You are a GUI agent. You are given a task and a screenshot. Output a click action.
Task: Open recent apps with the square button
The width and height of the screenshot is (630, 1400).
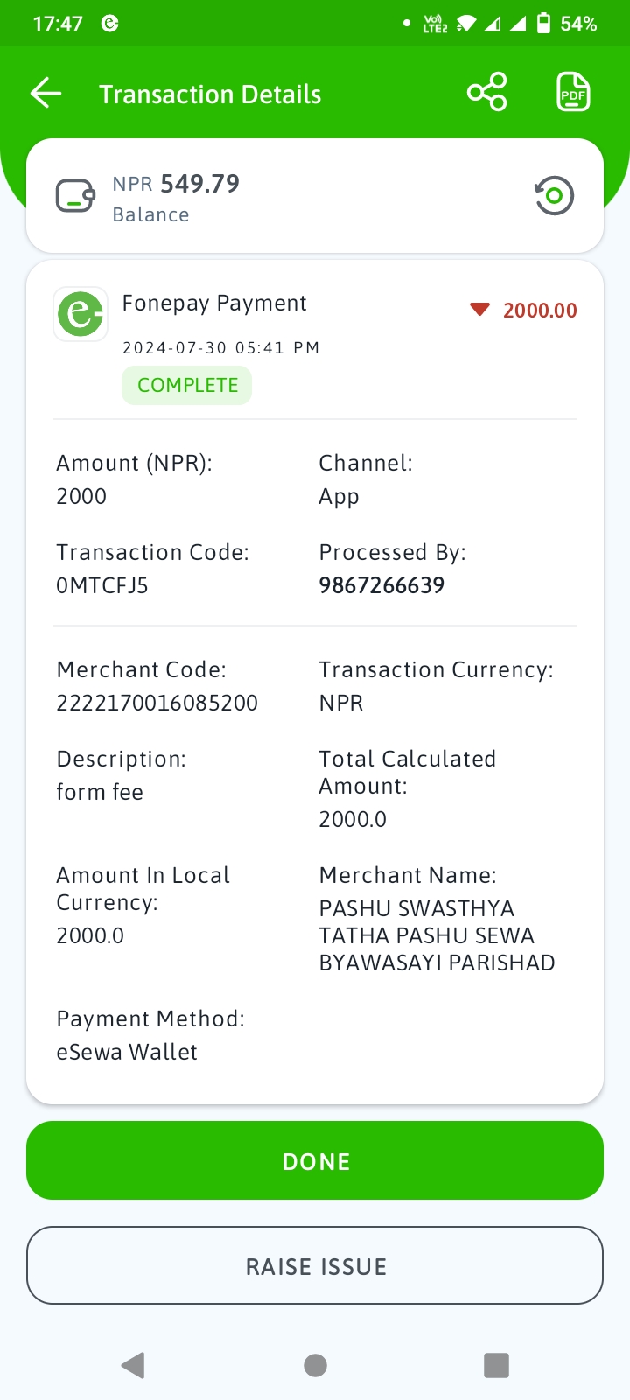pyautogui.click(x=496, y=1365)
